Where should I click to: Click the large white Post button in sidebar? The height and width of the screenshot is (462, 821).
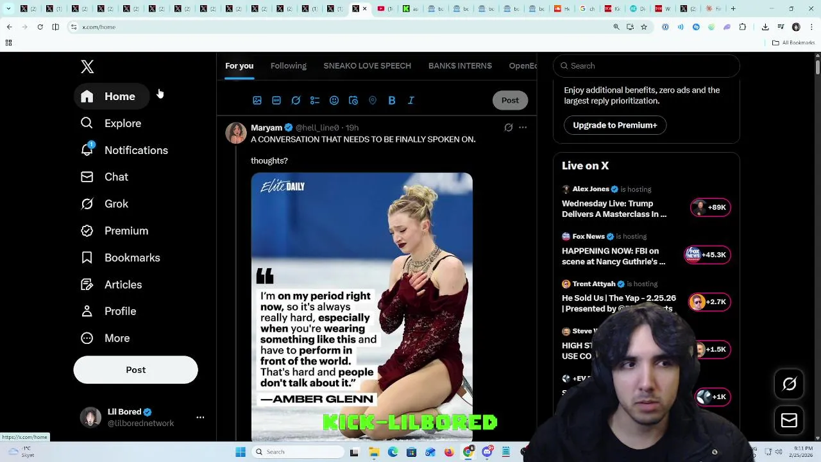click(x=135, y=370)
